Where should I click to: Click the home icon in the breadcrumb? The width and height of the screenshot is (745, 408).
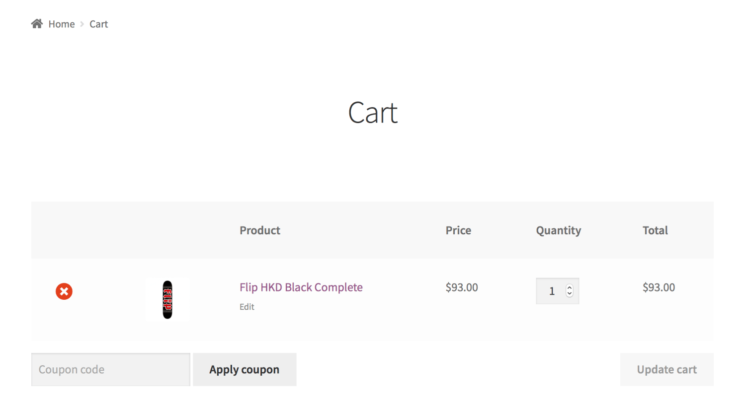coord(36,23)
